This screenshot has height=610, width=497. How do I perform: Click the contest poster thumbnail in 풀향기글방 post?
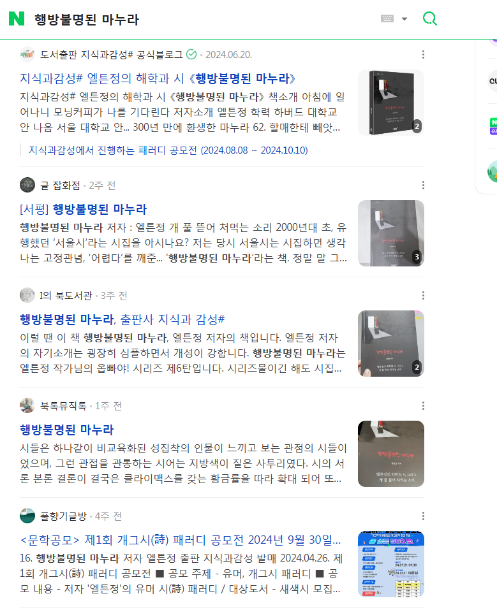point(391,563)
